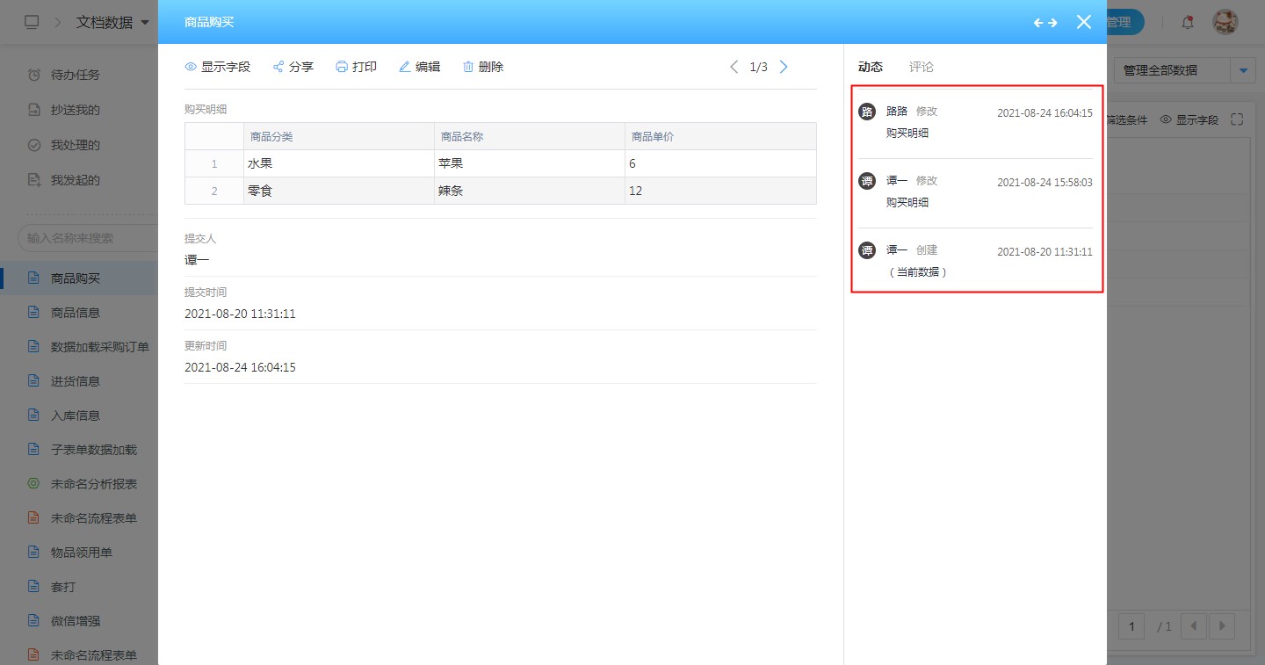Select 子表单数据加载 in sidebar
This screenshot has height=665, width=1265.
point(79,450)
